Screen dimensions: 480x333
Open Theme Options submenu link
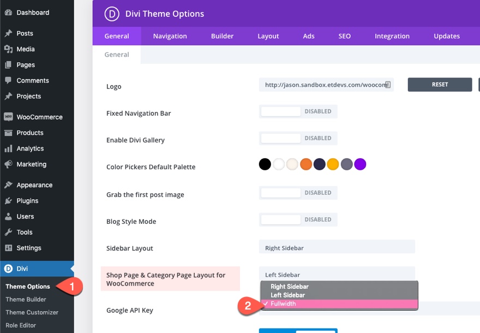[28, 287]
